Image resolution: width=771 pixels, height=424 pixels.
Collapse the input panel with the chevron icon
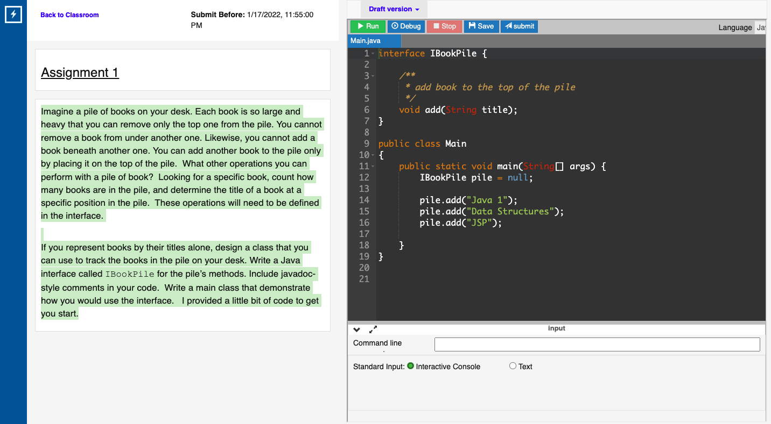[356, 329]
